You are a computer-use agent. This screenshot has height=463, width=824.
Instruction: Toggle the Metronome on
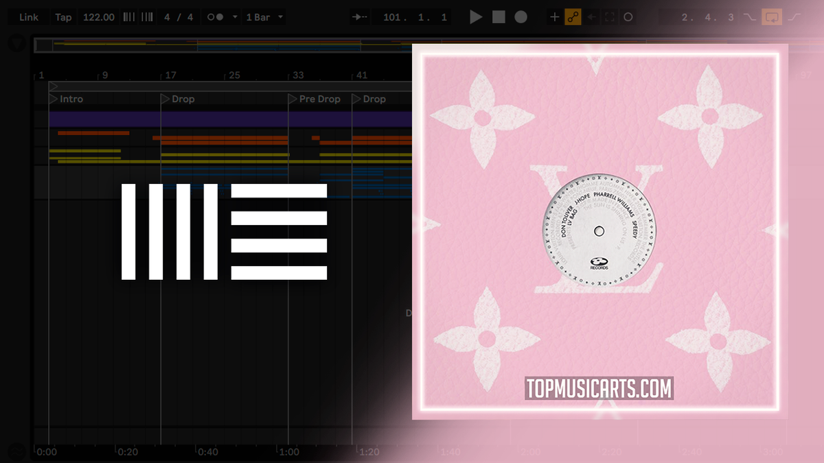tap(215, 16)
